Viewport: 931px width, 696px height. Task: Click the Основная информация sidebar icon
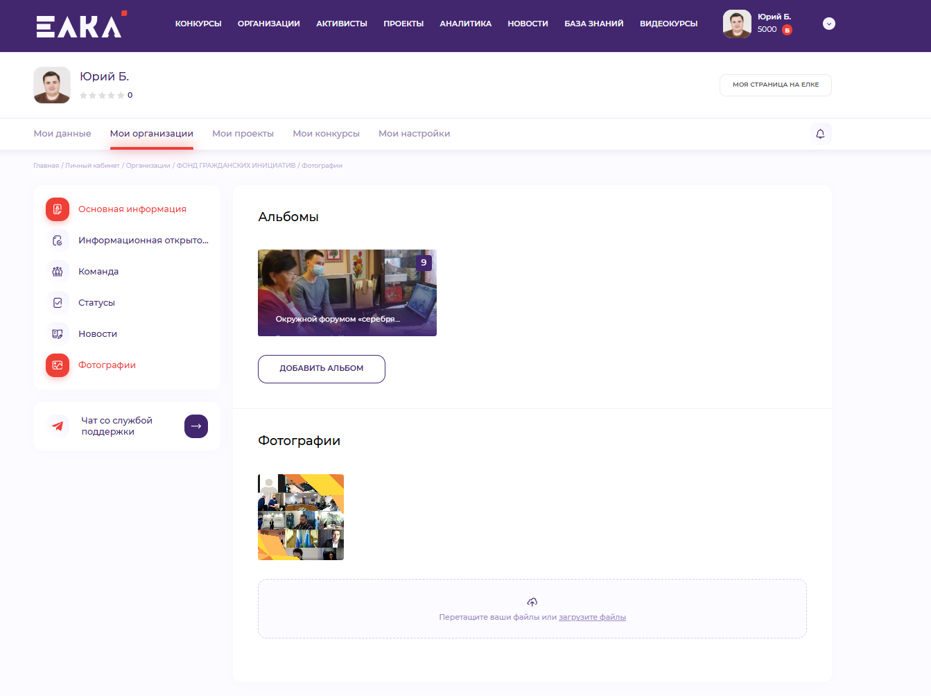(x=58, y=209)
